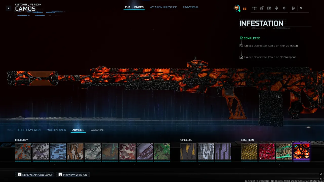Select the maroon-tan Military camo
The image size is (324, 182).
pos(127,152)
